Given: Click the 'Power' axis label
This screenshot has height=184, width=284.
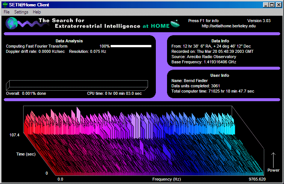Looking at the screenshot, I should tap(273, 170).
